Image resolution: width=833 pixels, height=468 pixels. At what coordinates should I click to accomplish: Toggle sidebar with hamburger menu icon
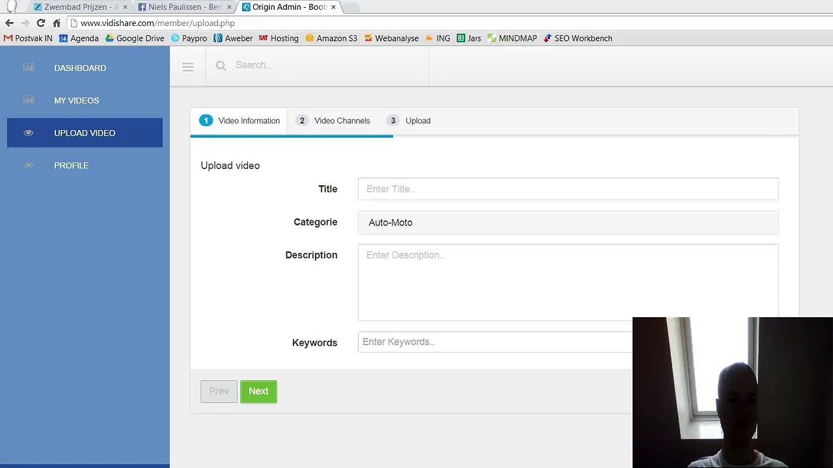click(187, 66)
